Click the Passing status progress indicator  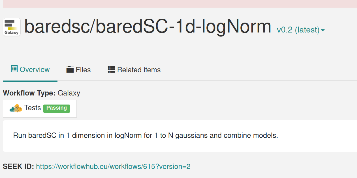[57, 108]
